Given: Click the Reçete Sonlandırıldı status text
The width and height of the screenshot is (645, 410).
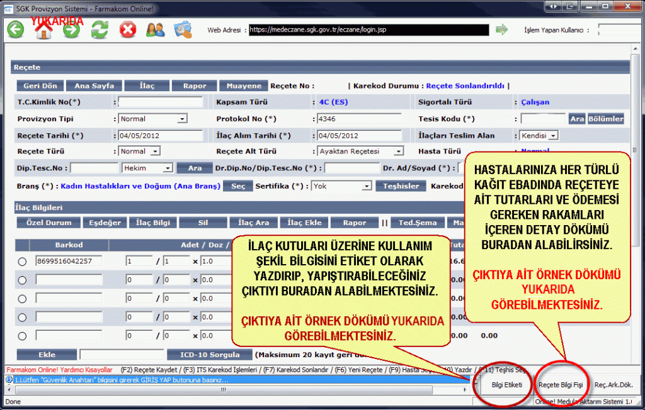Looking at the screenshot, I should [x=465, y=86].
